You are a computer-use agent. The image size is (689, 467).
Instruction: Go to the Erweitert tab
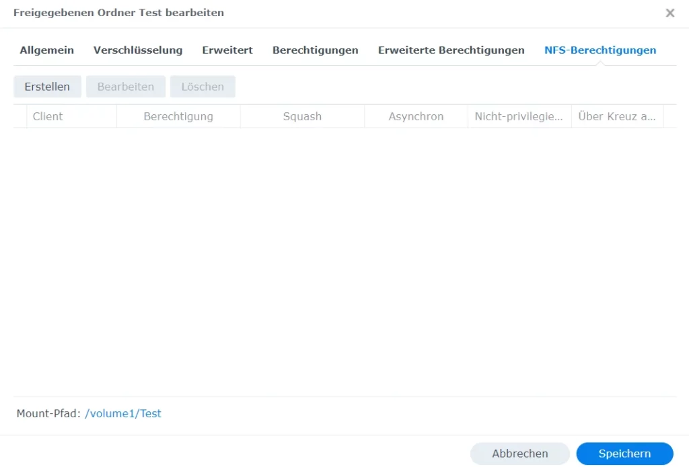tap(227, 50)
